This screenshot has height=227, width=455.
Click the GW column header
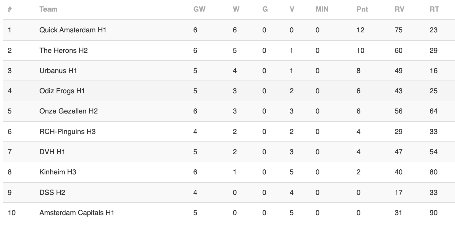(199, 9)
